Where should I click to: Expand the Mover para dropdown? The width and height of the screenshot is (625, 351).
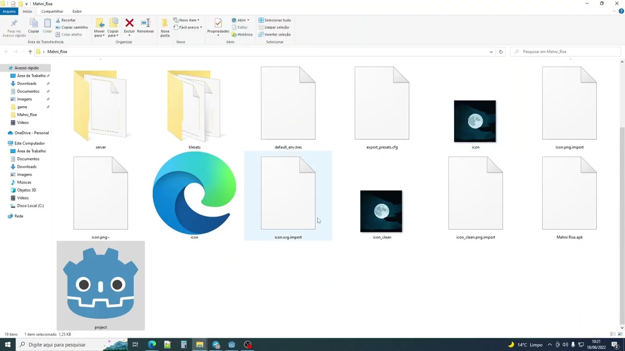pos(99,36)
